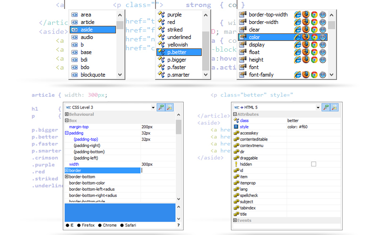Click the class icon beside 'striked'
This screenshot has height=235, width=377.
tap(161, 30)
